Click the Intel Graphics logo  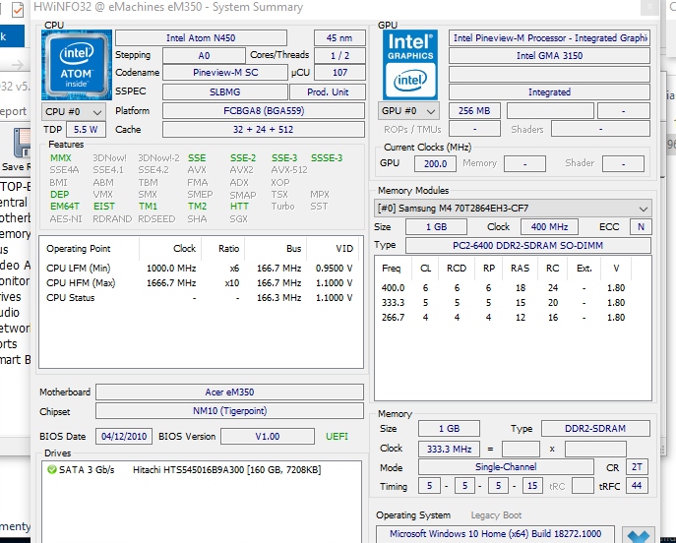(x=410, y=65)
